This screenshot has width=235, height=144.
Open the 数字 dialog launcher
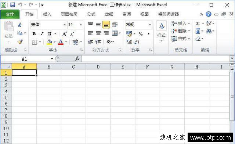click(x=151, y=50)
